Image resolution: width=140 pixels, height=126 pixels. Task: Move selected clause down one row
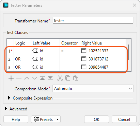34,78
